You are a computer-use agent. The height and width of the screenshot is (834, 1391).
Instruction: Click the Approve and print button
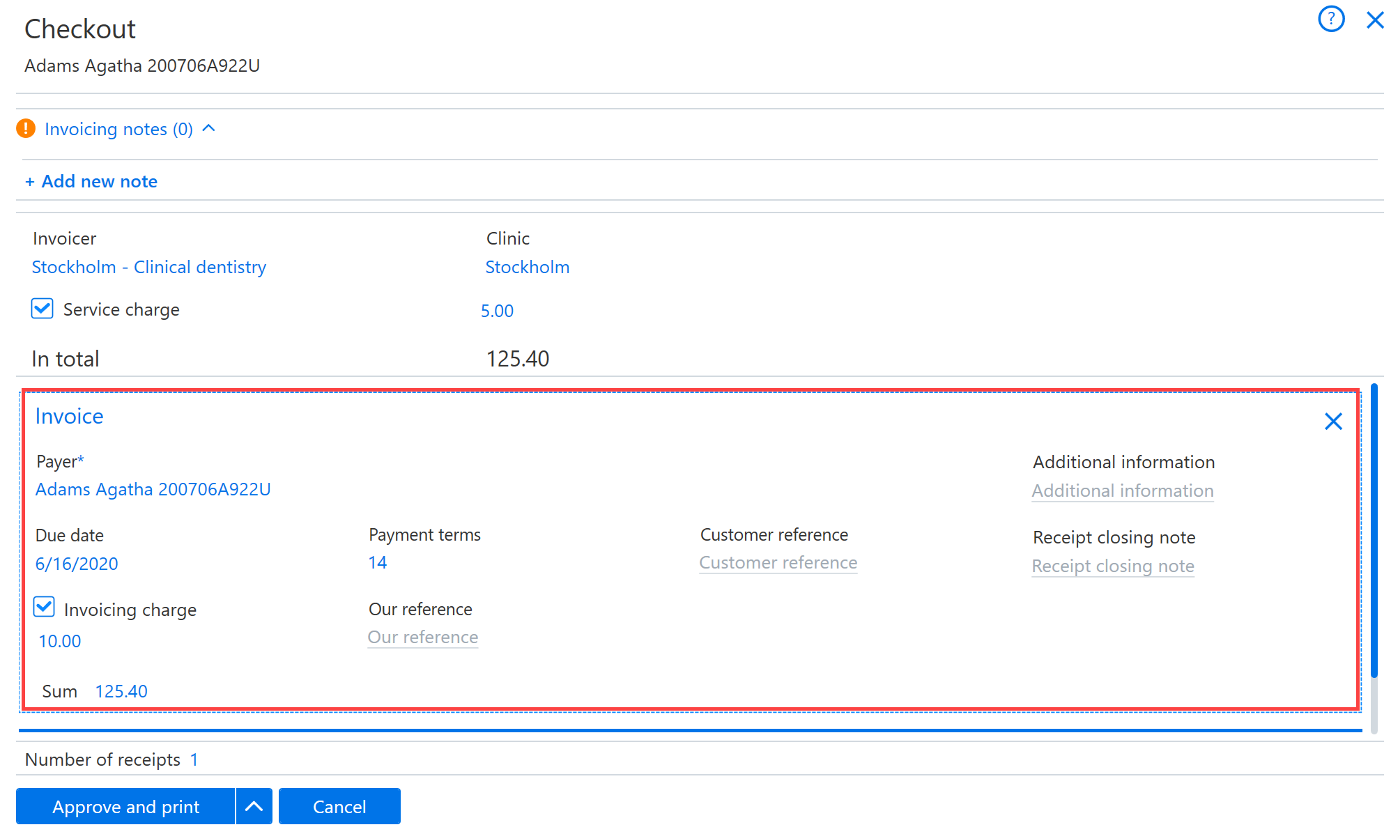[x=125, y=806]
